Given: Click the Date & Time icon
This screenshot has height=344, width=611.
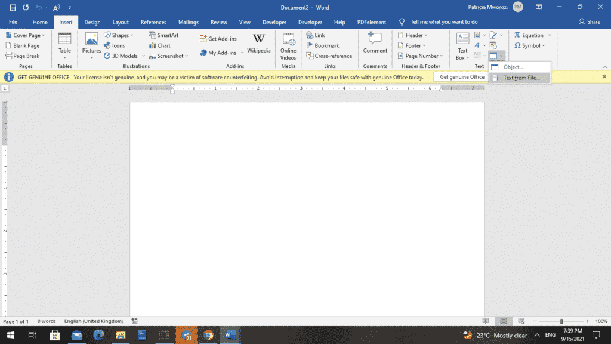Looking at the screenshot, I should tap(493, 45).
